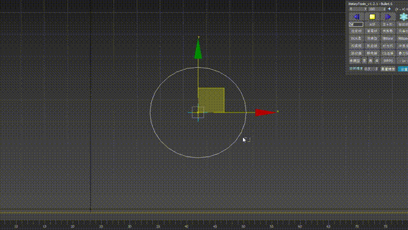Image resolution: width=408 pixels, height=230 pixels.
Task: Click the small sparkle star icon beside frame range
Action: [x=390, y=9]
